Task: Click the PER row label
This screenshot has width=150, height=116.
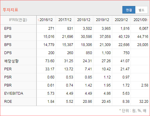Action: point(8,69)
